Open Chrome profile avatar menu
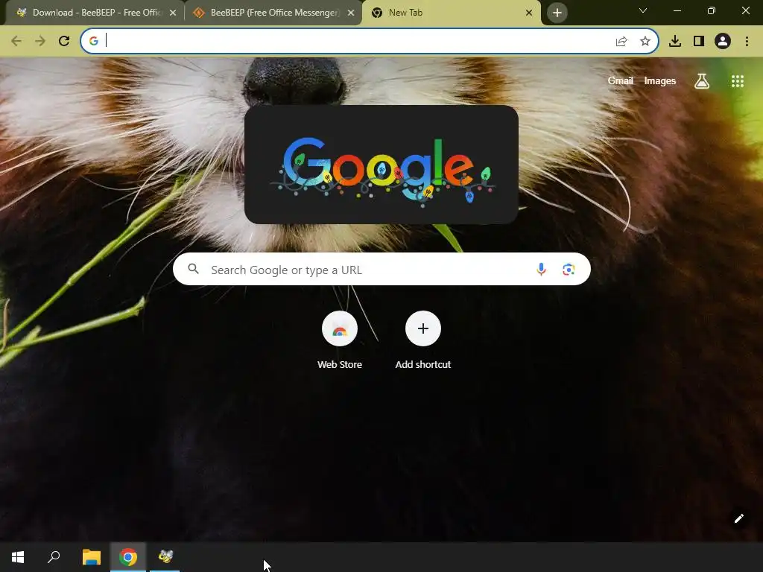763x572 pixels. coord(723,42)
